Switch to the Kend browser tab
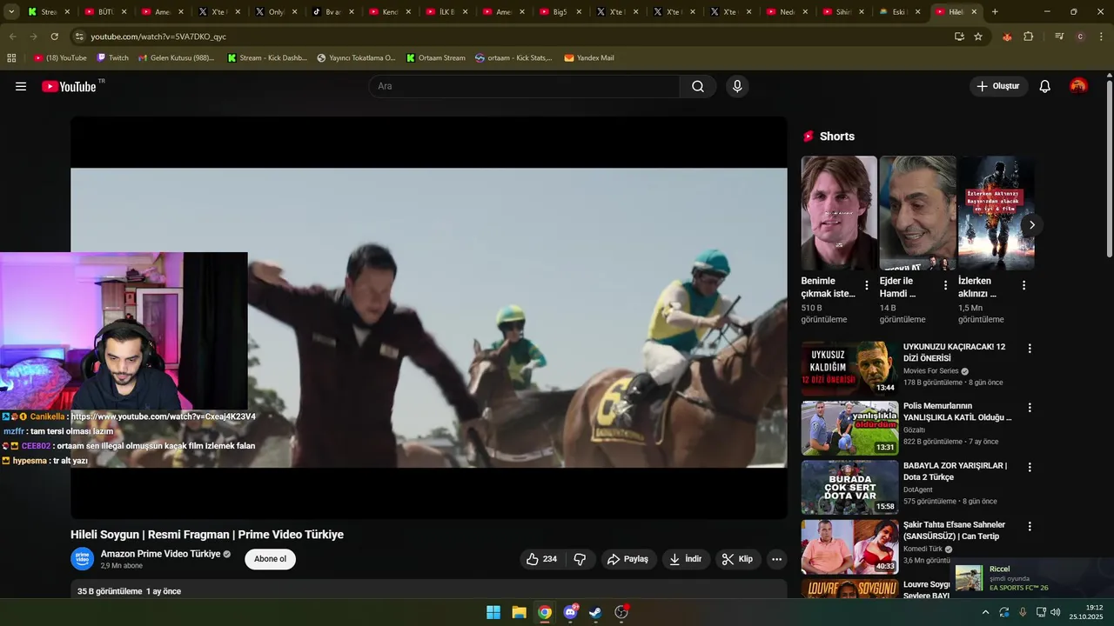Viewport: 1114px width, 626px height. pos(390,12)
